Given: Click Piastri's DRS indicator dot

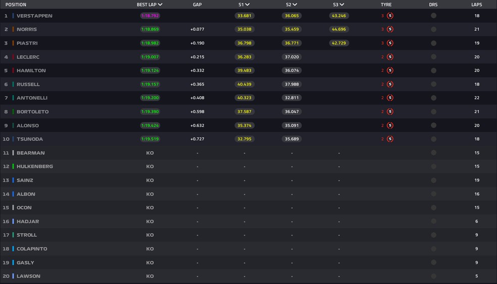Looking at the screenshot, I should point(433,43).
